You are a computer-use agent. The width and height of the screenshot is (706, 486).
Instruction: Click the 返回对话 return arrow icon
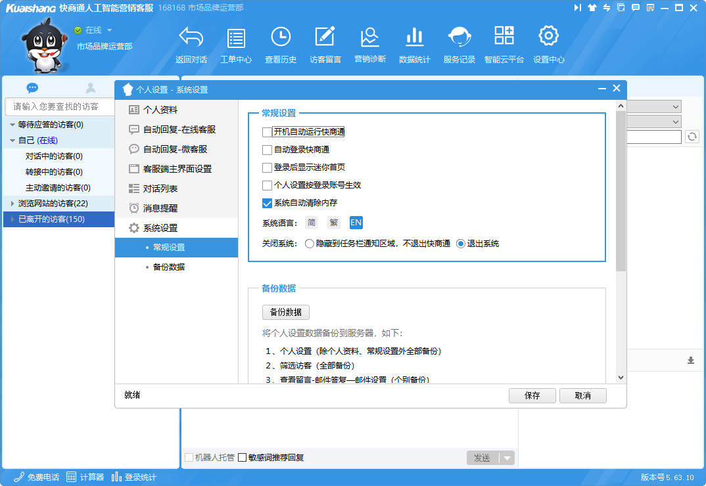[x=191, y=37]
